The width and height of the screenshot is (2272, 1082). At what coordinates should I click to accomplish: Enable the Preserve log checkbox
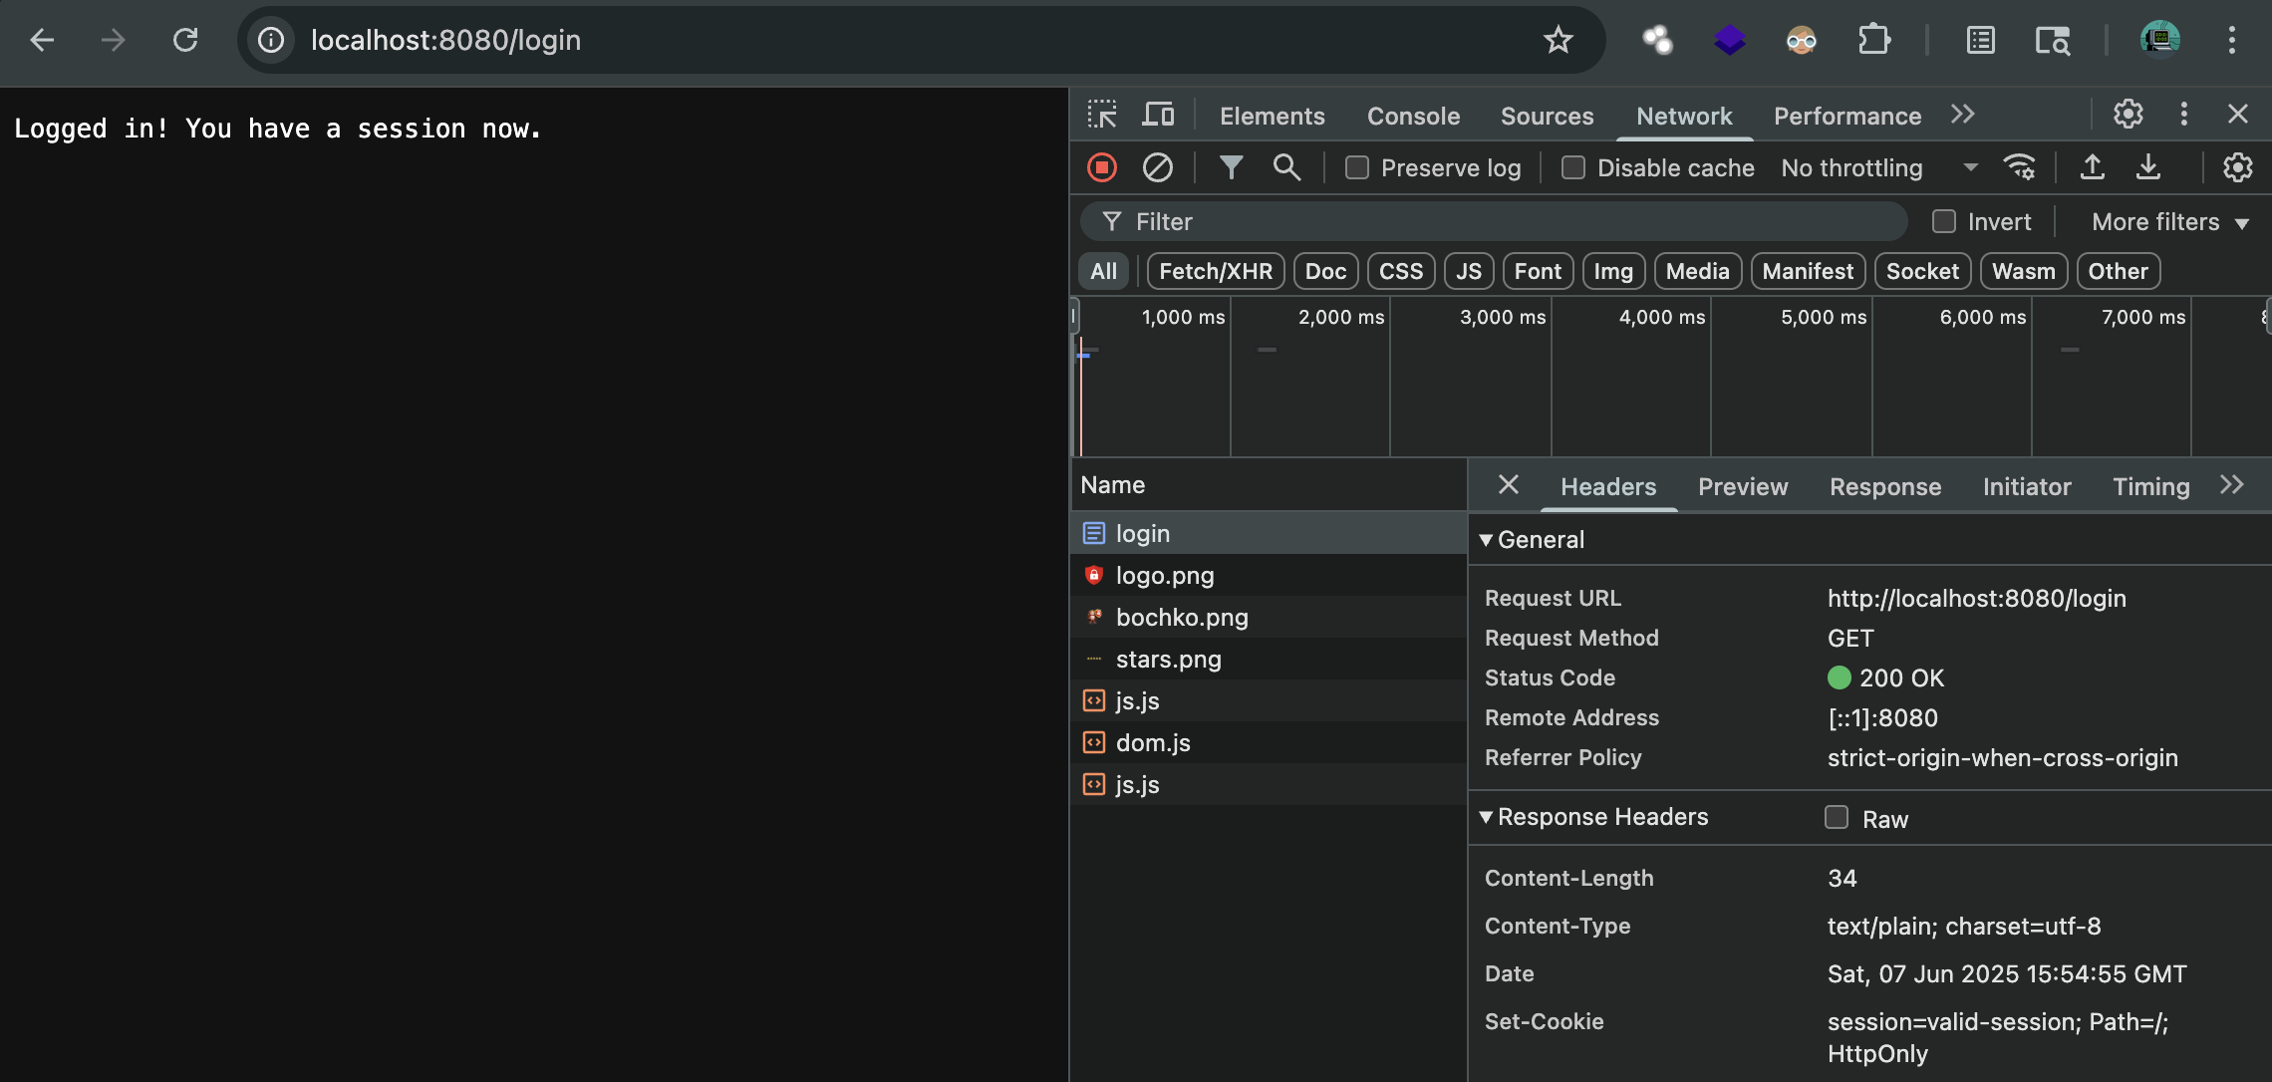coord(1357,167)
